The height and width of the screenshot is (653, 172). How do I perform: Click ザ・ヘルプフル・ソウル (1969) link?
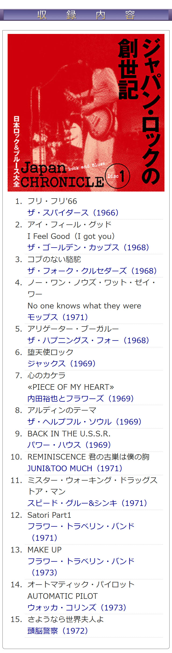tap(84, 422)
